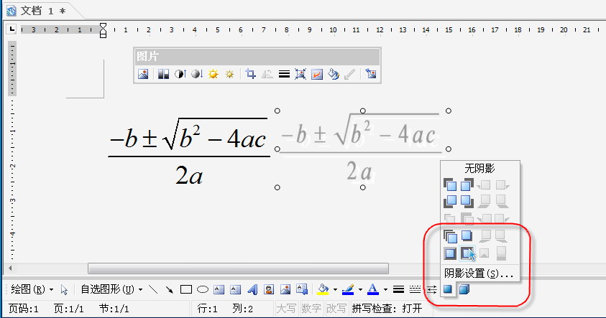This screenshot has width=606, height=318.
Task: Decrease picture brightness with small sun icon
Action: (x=229, y=74)
